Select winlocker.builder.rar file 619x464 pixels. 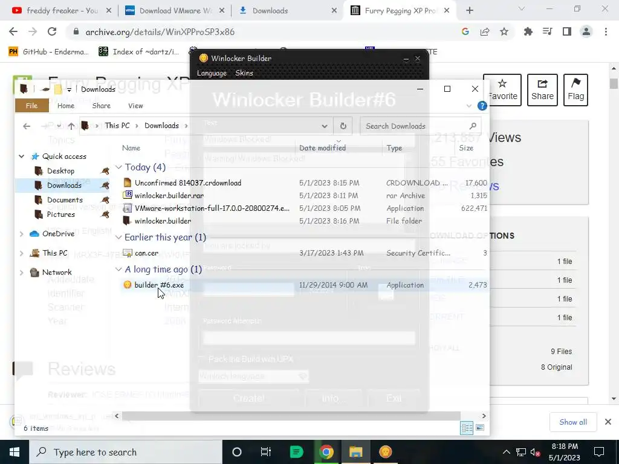[169, 195]
